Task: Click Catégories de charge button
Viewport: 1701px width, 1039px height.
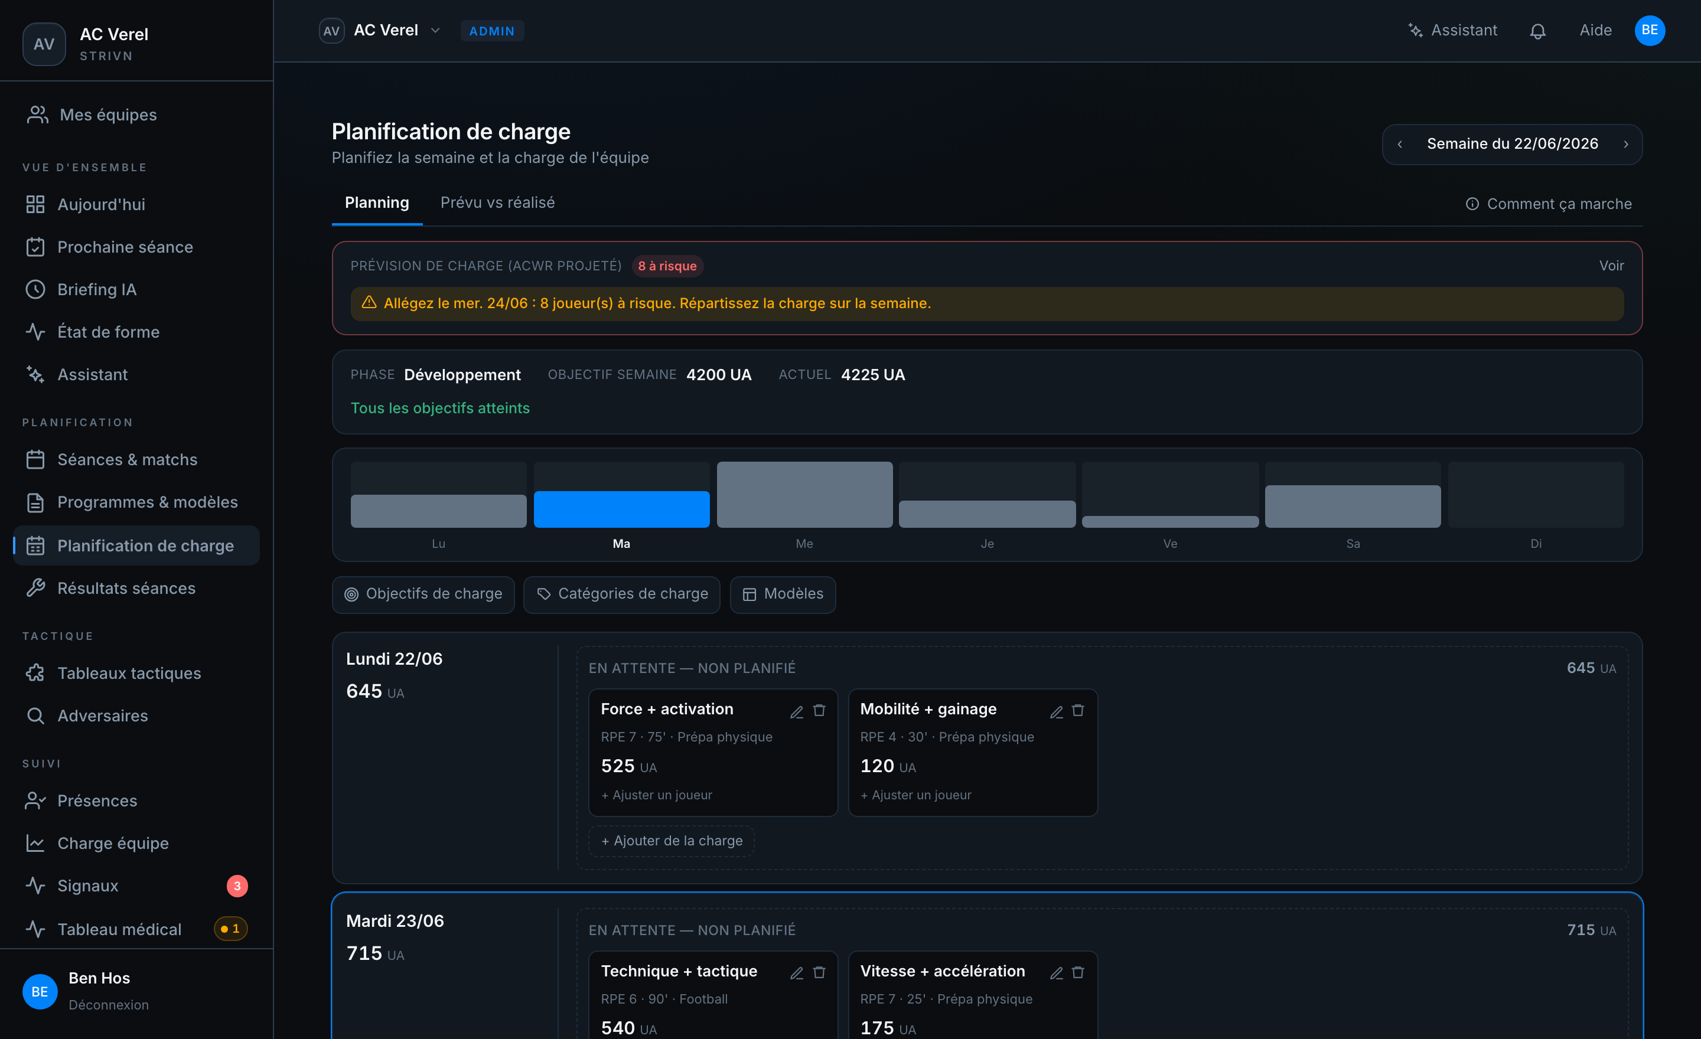Action: pos(622,594)
